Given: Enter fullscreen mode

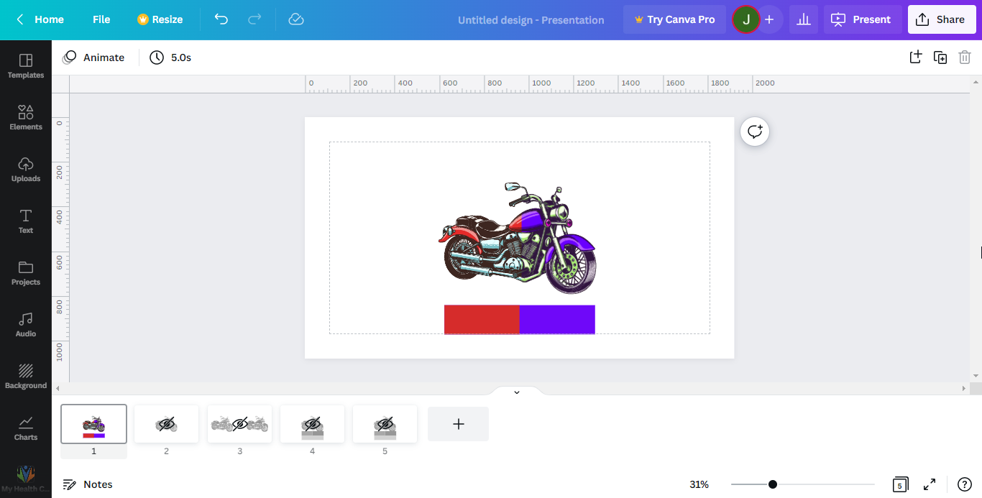Looking at the screenshot, I should point(930,484).
